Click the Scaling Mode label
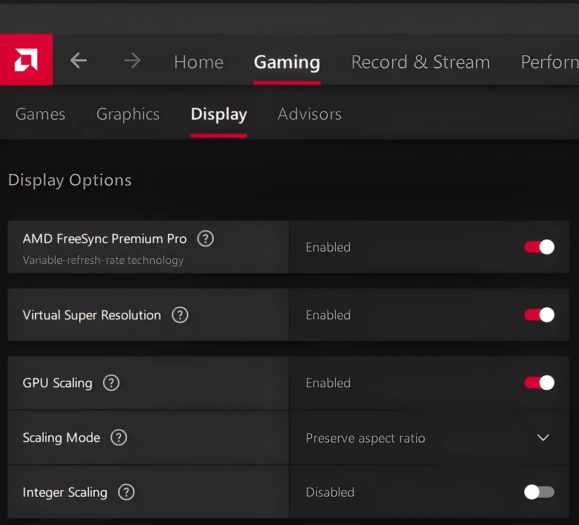Image resolution: width=579 pixels, height=525 pixels. coord(62,438)
